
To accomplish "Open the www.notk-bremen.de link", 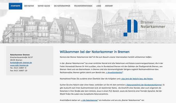I will 19,65.
